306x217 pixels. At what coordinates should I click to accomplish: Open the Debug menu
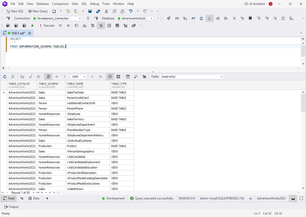tap(94, 4)
